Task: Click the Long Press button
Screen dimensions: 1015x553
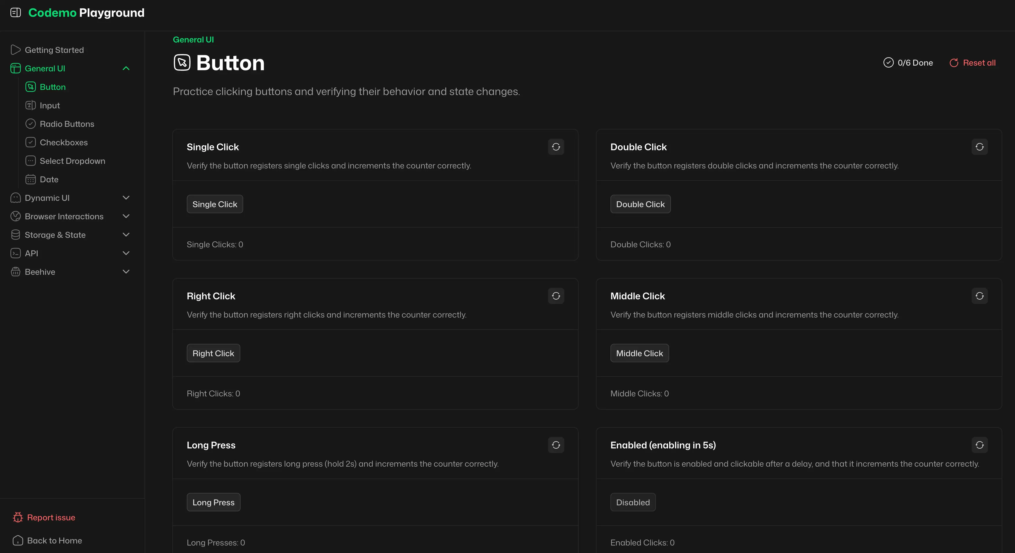Action: (213, 503)
